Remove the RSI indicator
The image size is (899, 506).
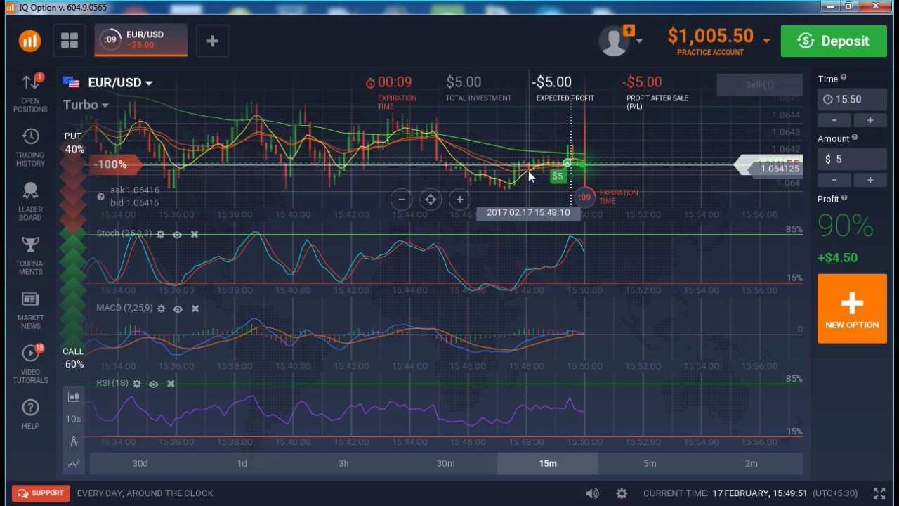[171, 384]
